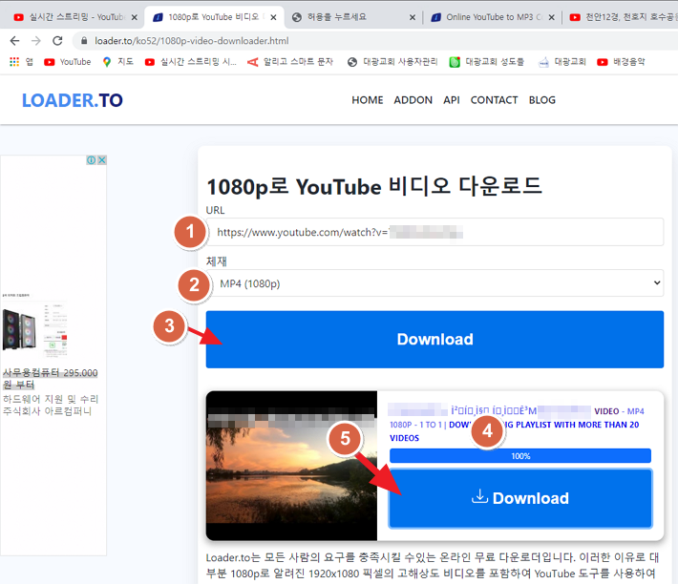Open the 실시간 스트리밍 시... bookmark
Screen dimensions: 678x584
click(x=191, y=62)
